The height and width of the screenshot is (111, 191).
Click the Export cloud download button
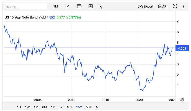click(146, 6)
